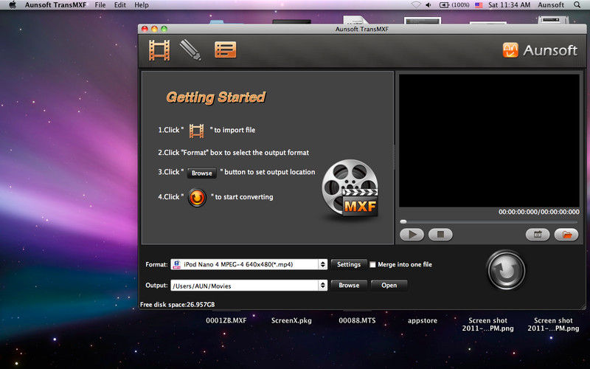Click the Aunsoft user name in menu bar
The height and width of the screenshot is (369, 590).
coord(551,5)
